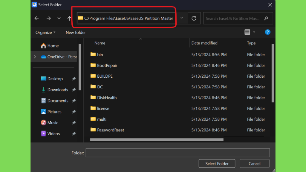Viewport: 306px width, 172px height.
Task: Click the pin icon beside Videos
Action: pos(74,133)
